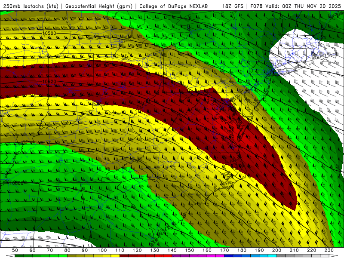Click the 70 knot color bar label

(50, 250)
